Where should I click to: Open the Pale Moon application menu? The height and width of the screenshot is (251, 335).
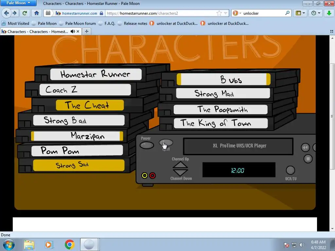coord(18,3)
